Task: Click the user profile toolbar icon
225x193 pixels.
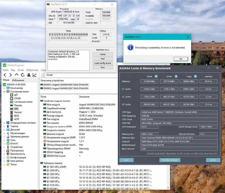Action: click(29, 75)
